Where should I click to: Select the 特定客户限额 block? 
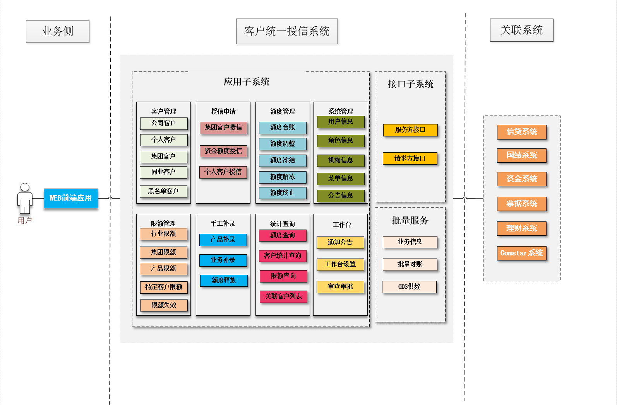pos(164,287)
